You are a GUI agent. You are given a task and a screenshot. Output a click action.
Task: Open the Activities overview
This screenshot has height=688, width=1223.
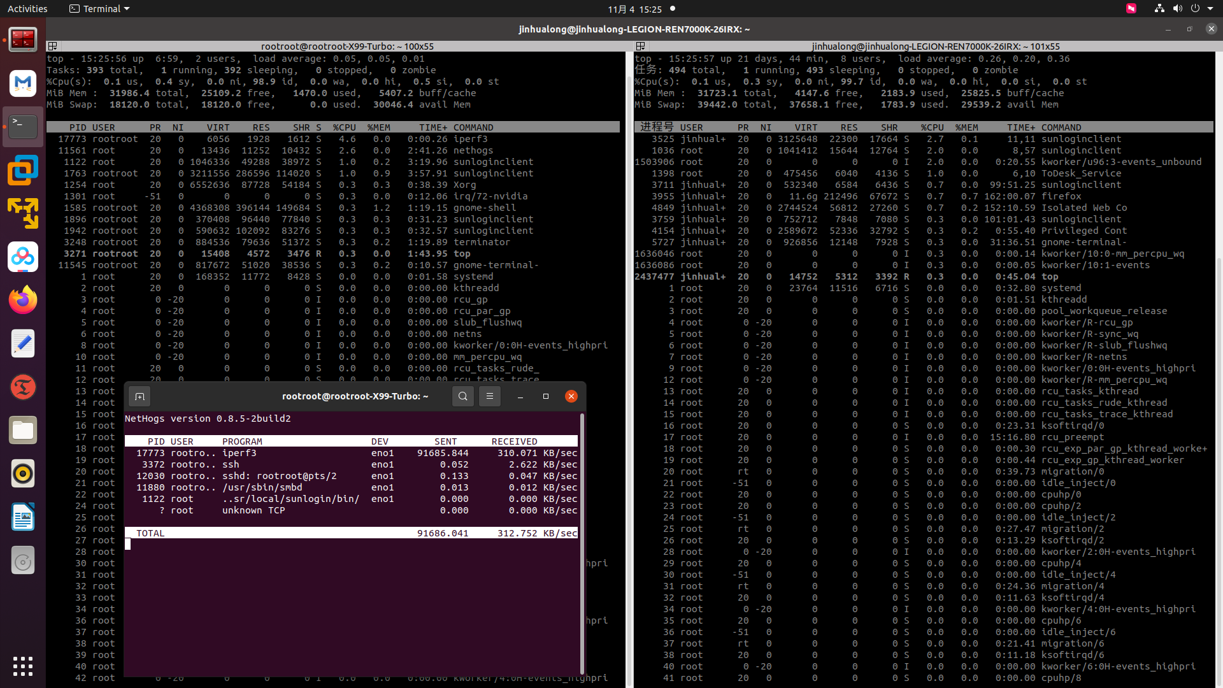tap(27, 9)
